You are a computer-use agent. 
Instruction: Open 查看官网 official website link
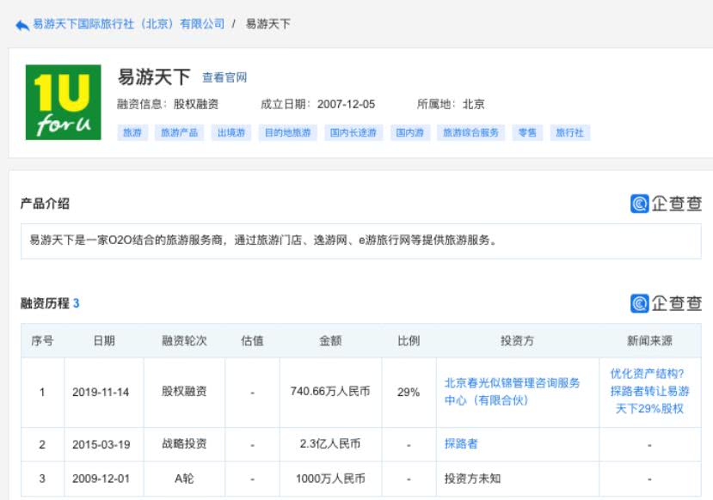[x=224, y=77]
